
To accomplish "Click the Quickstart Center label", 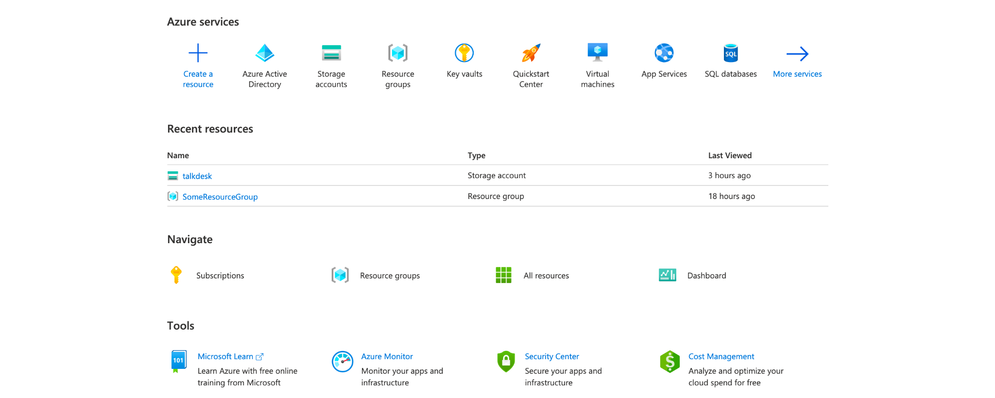I will click(x=531, y=79).
